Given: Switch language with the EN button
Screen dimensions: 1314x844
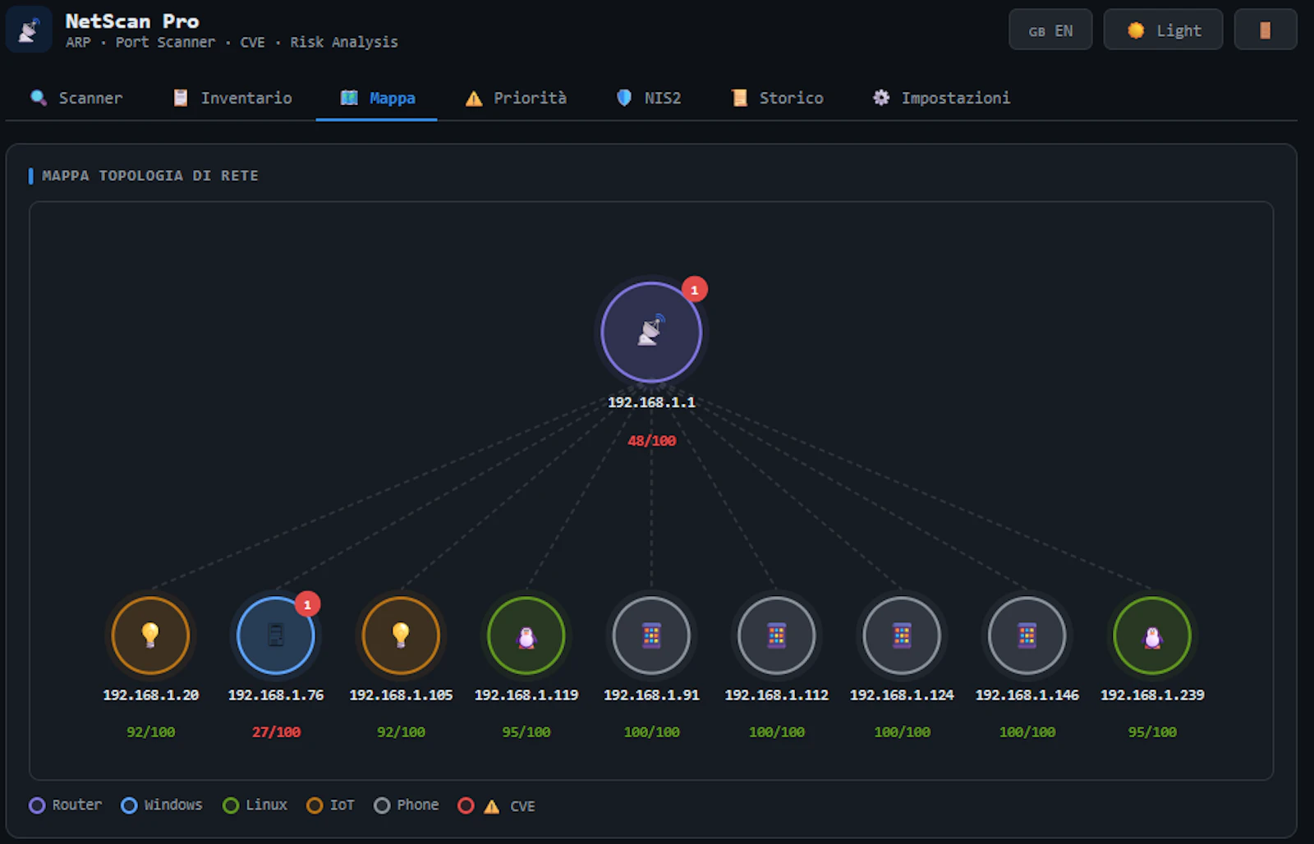Looking at the screenshot, I should click(1050, 30).
